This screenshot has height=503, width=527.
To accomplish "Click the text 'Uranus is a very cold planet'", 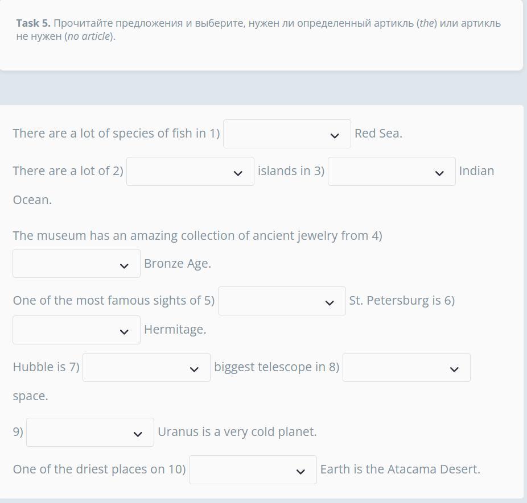I will point(237,432).
